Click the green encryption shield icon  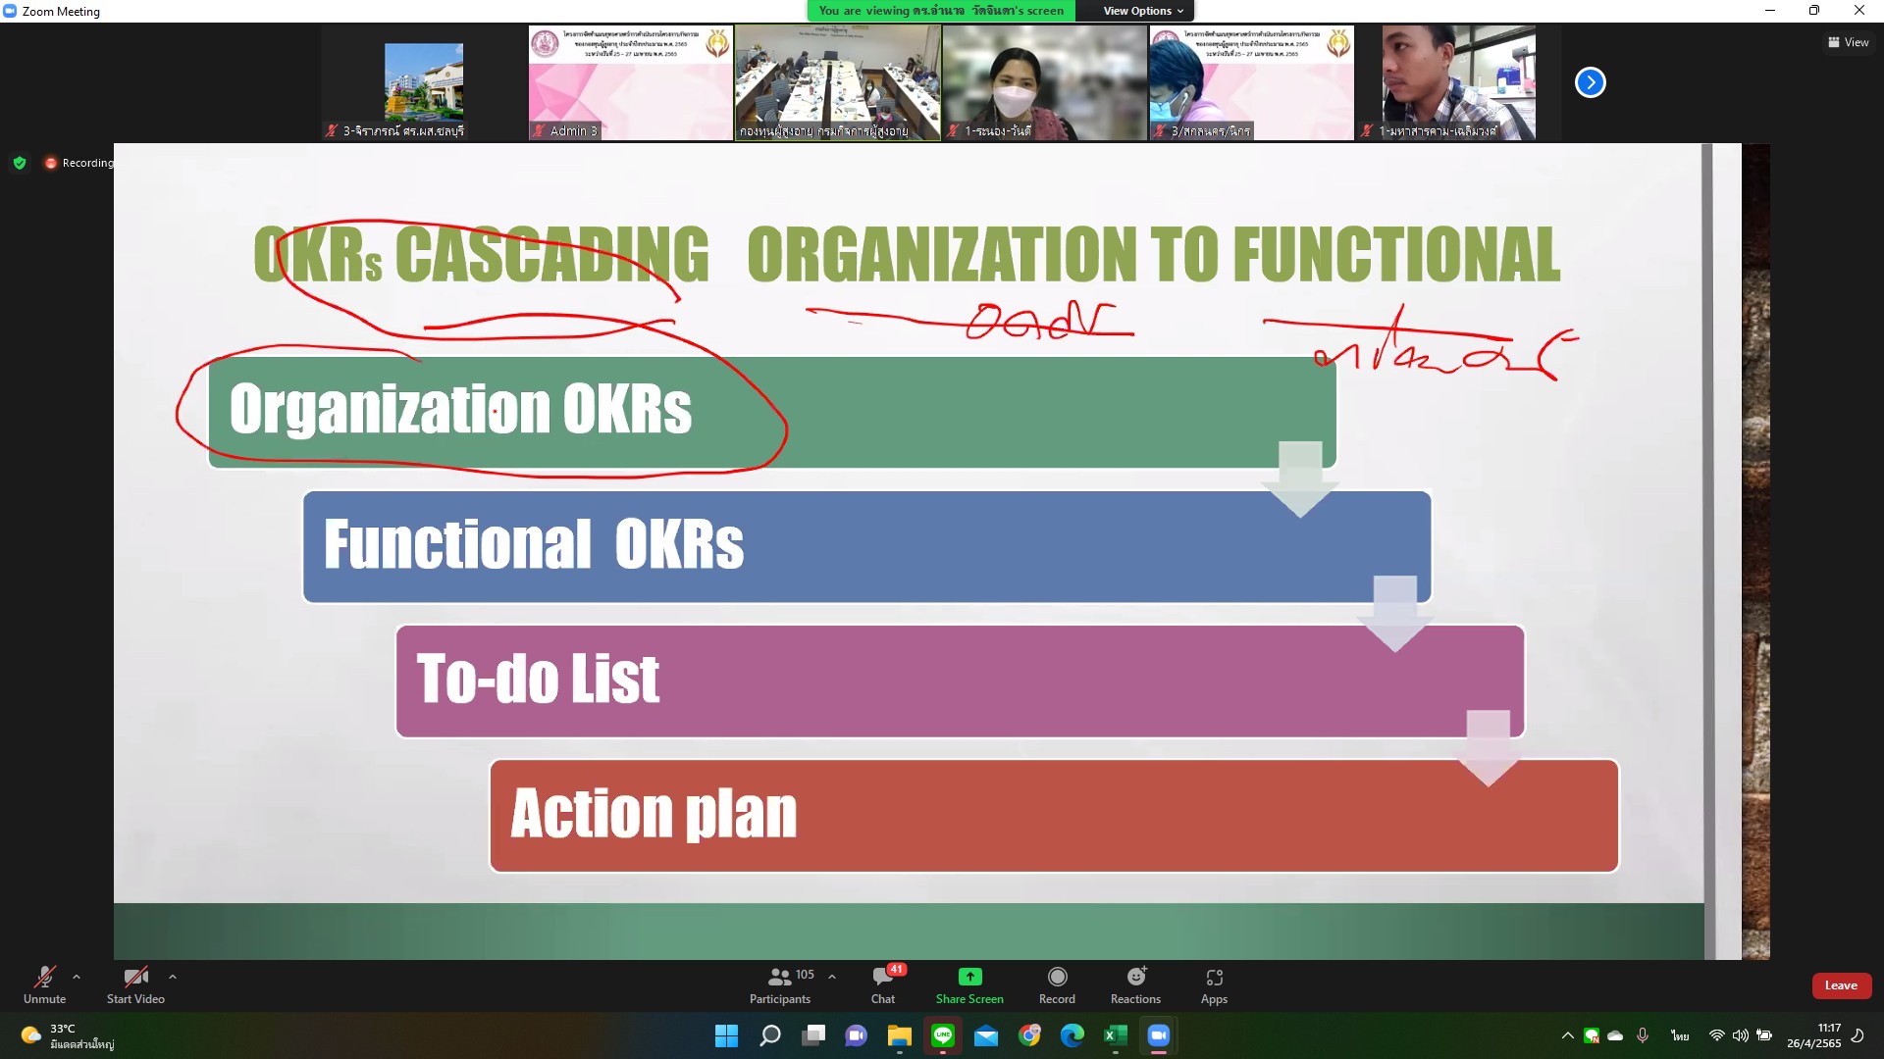[20, 163]
